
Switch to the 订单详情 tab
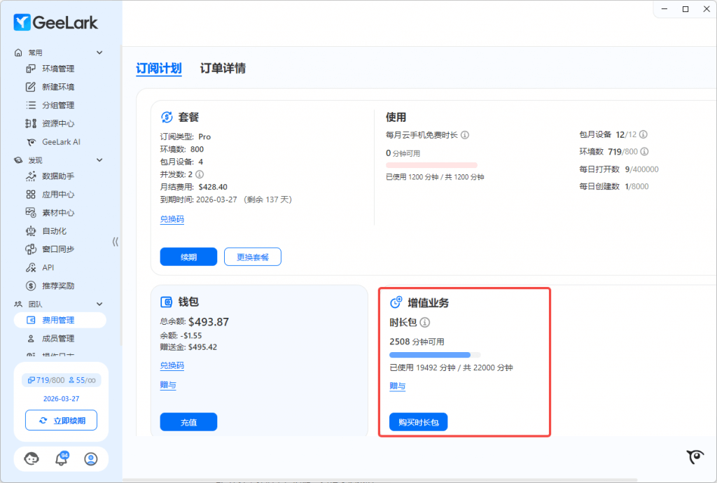pyautogui.click(x=223, y=69)
